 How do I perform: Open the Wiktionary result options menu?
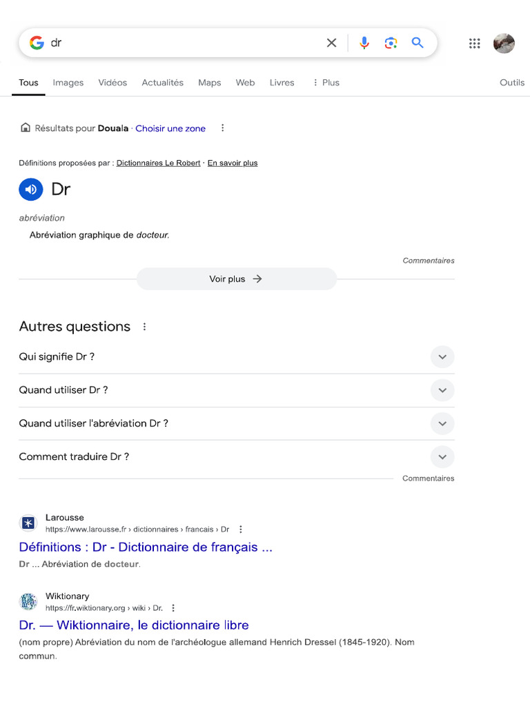(173, 608)
